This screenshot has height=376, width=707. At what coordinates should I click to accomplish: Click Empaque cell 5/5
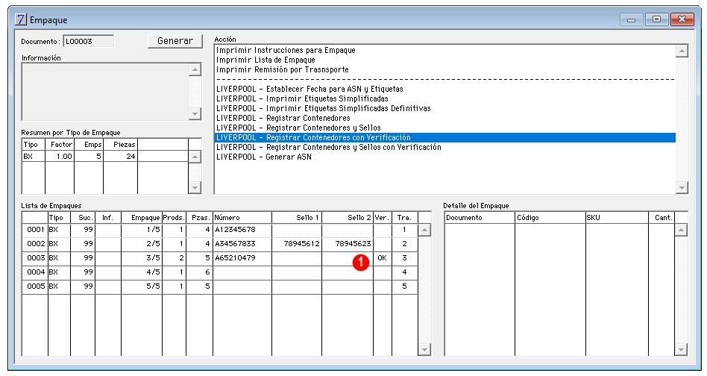pos(142,286)
